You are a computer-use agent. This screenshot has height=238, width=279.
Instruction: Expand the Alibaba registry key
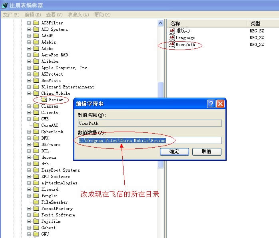[x=29, y=61]
